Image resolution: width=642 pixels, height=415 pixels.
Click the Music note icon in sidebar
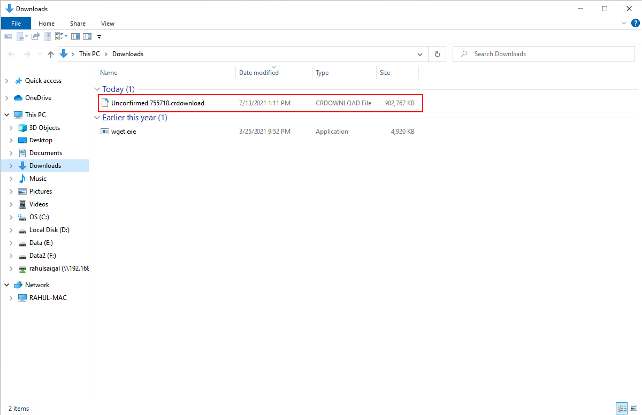(22, 179)
